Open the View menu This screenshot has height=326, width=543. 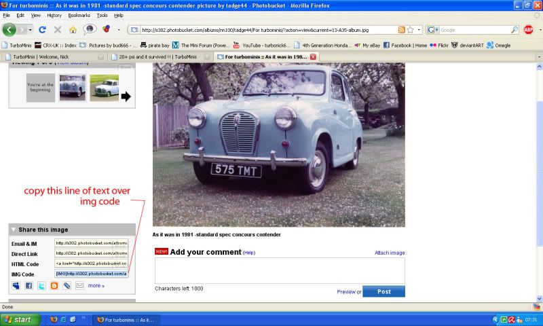click(36, 15)
